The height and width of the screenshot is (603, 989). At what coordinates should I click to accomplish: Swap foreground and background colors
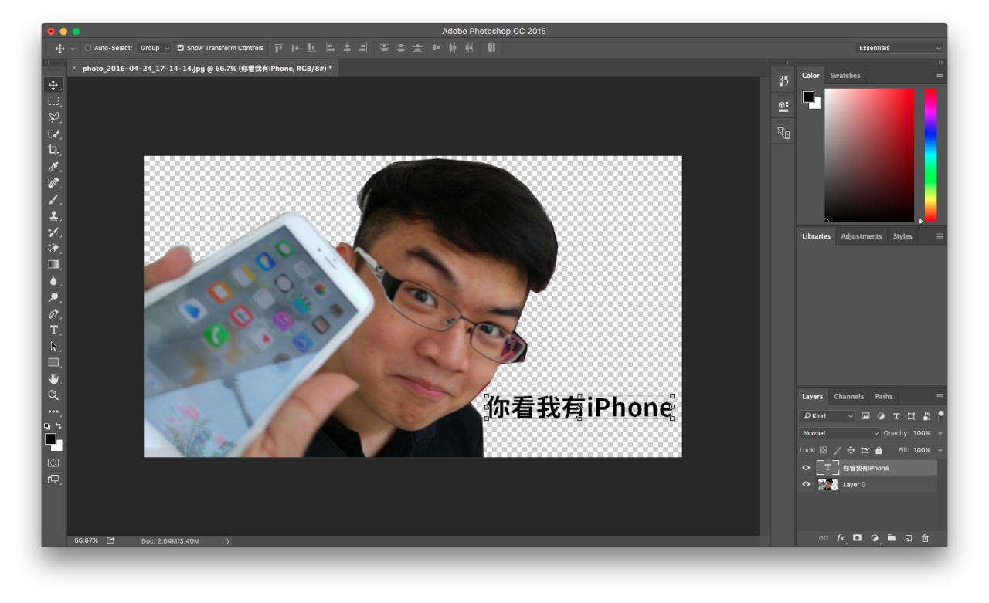[59, 425]
